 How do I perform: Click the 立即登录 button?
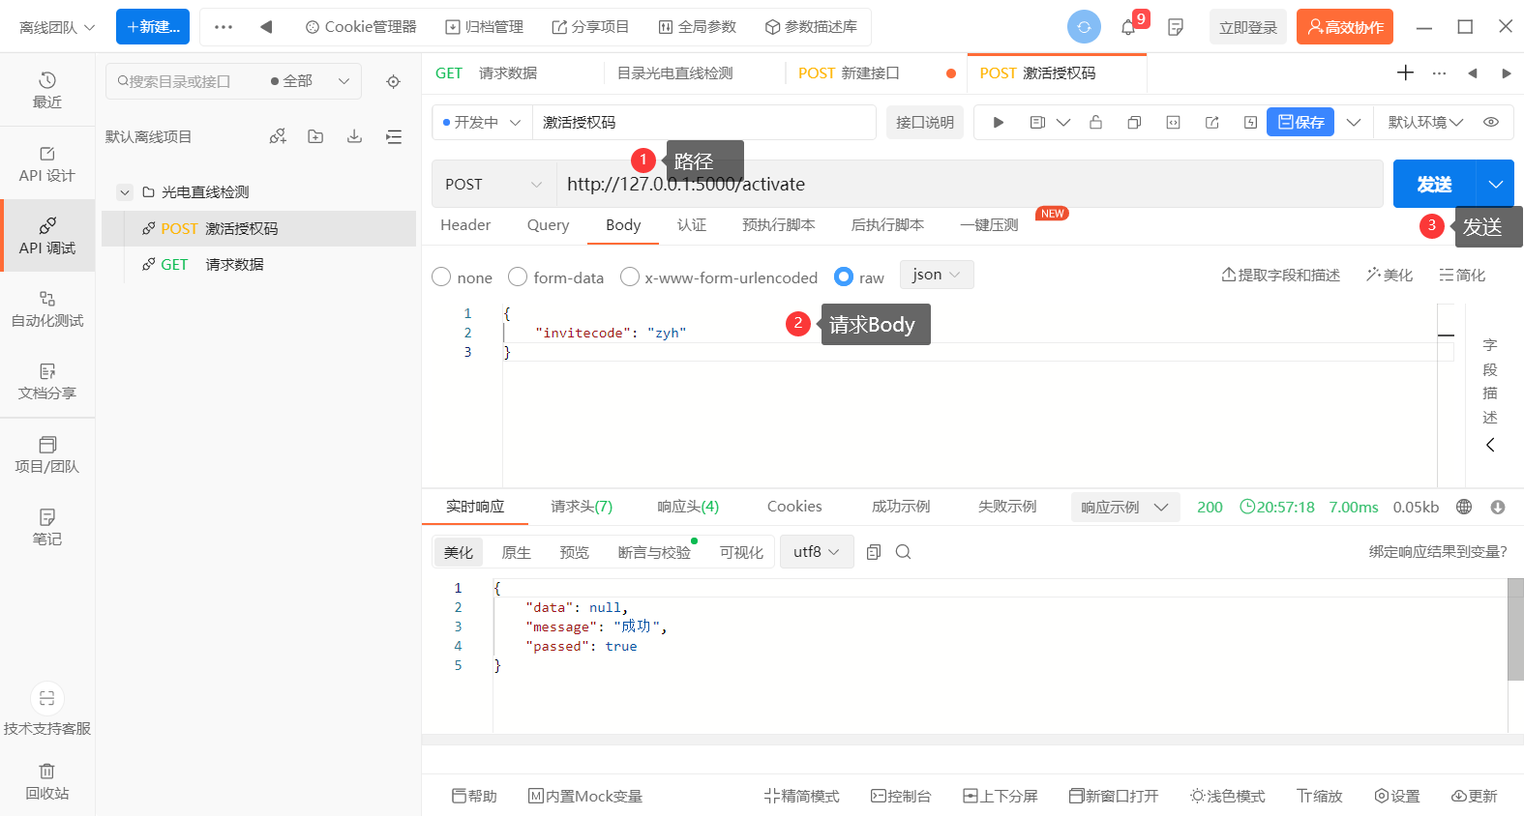pyautogui.click(x=1248, y=27)
